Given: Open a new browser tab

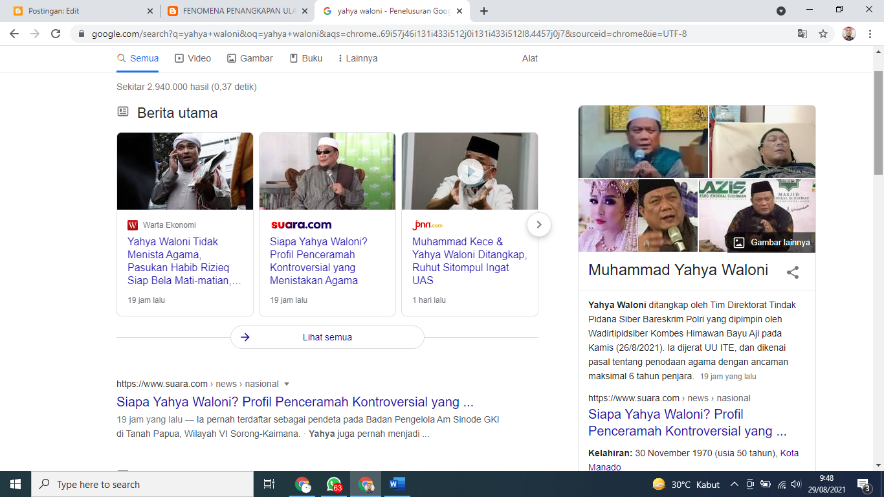Looking at the screenshot, I should pos(483,11).
